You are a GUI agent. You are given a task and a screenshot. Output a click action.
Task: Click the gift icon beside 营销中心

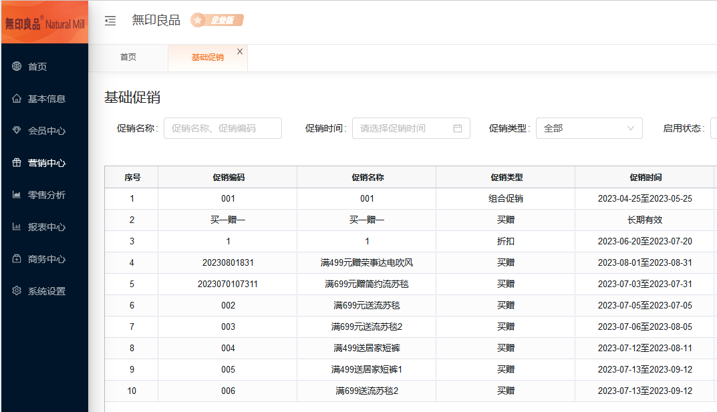pyautogui.click(x=17, y=163)
